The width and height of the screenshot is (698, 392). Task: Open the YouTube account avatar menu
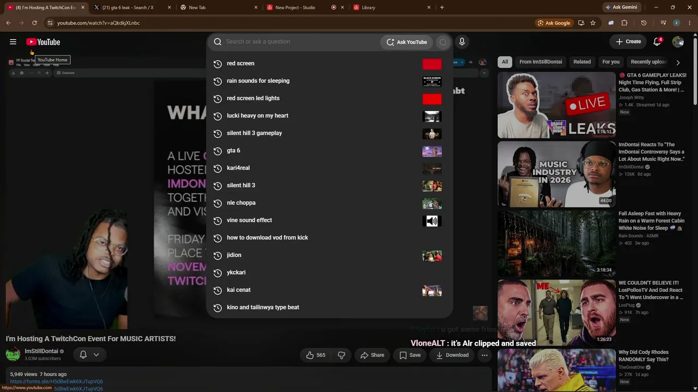(x=678, y=42)
